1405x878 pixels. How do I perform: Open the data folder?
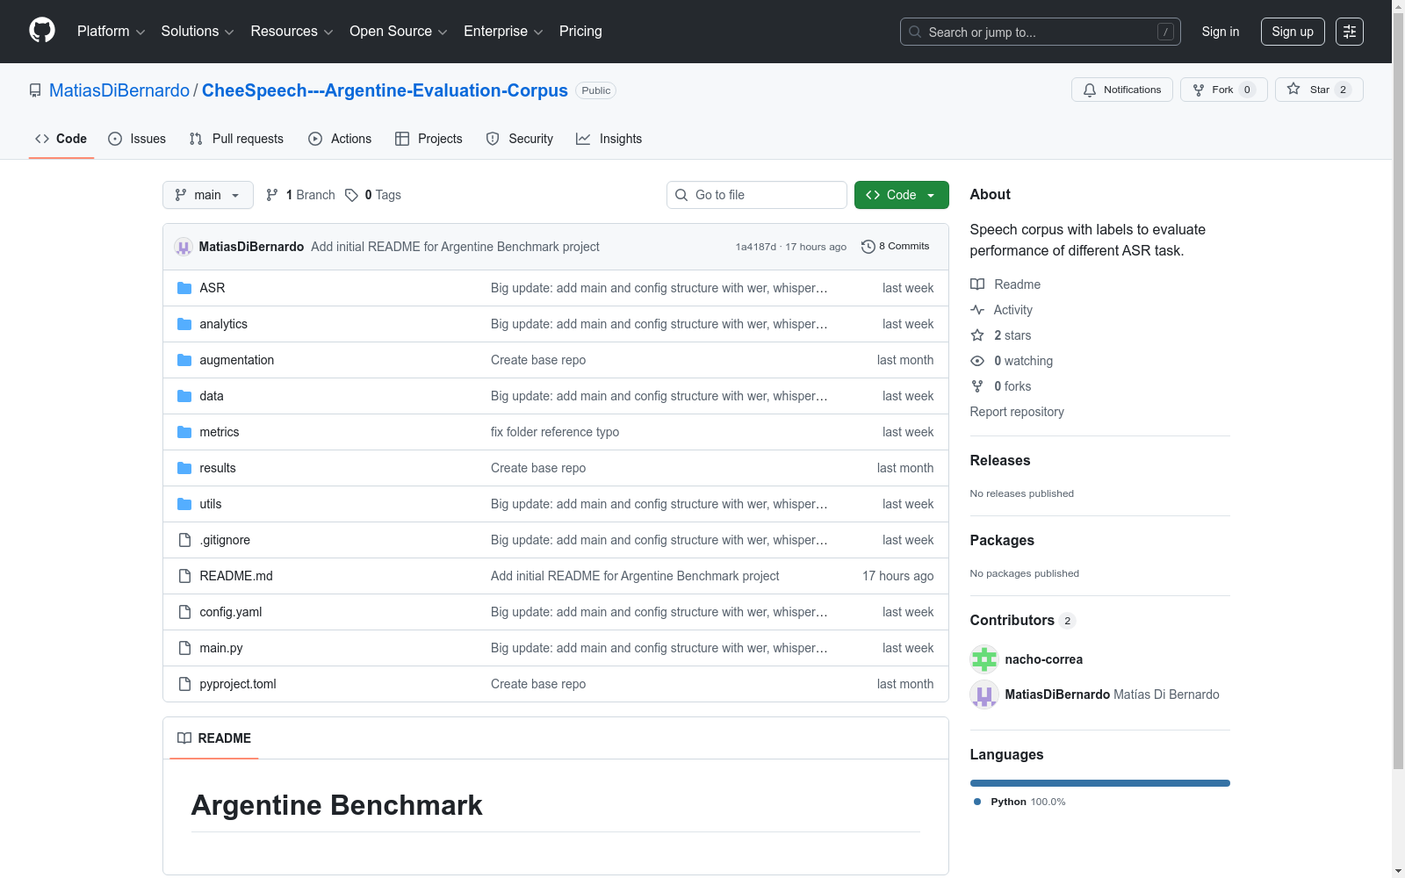click(212, 396)
